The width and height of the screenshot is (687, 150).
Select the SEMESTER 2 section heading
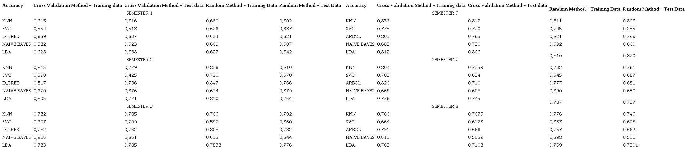point(139,60)
